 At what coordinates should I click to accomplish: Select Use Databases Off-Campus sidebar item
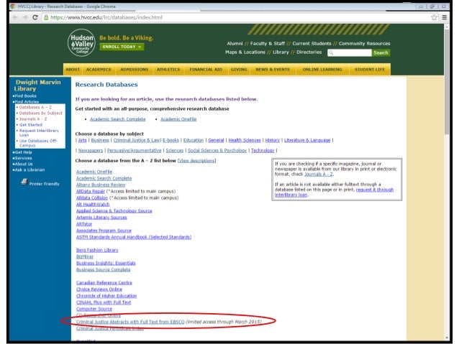[37, 143]
